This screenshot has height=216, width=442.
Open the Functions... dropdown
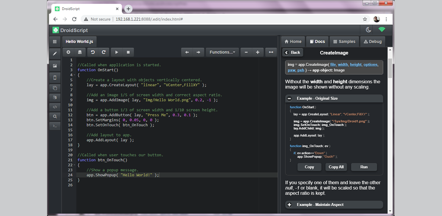[x=222, y=52]
